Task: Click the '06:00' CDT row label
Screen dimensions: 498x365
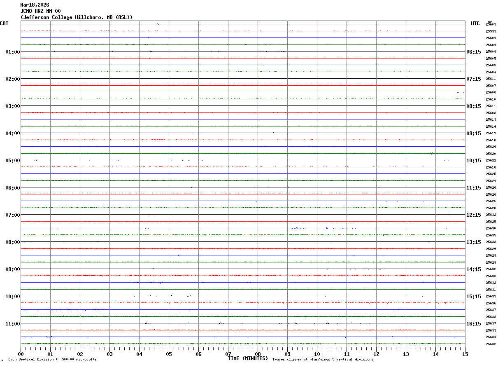Action: coord(13,188)
